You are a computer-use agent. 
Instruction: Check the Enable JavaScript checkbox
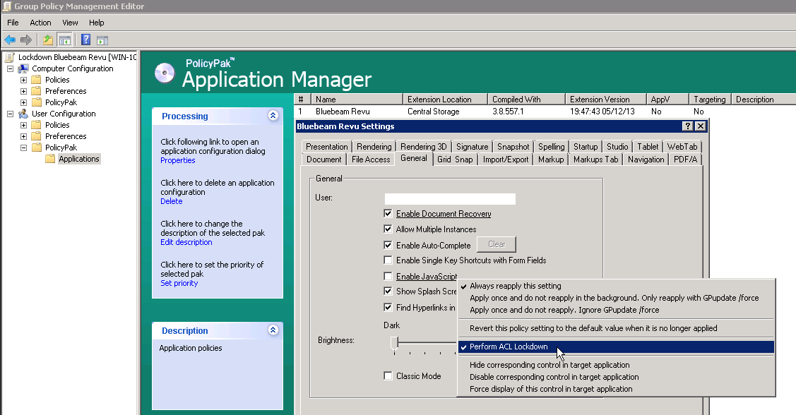pos(388,277)
